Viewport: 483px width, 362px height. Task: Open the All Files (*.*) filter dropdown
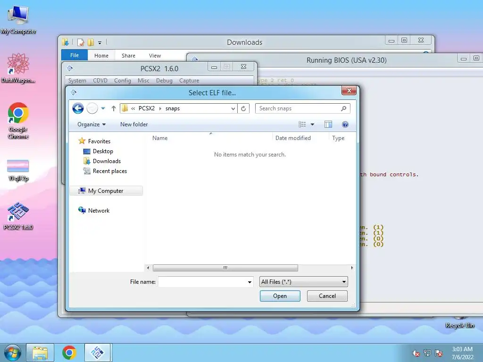304,282
